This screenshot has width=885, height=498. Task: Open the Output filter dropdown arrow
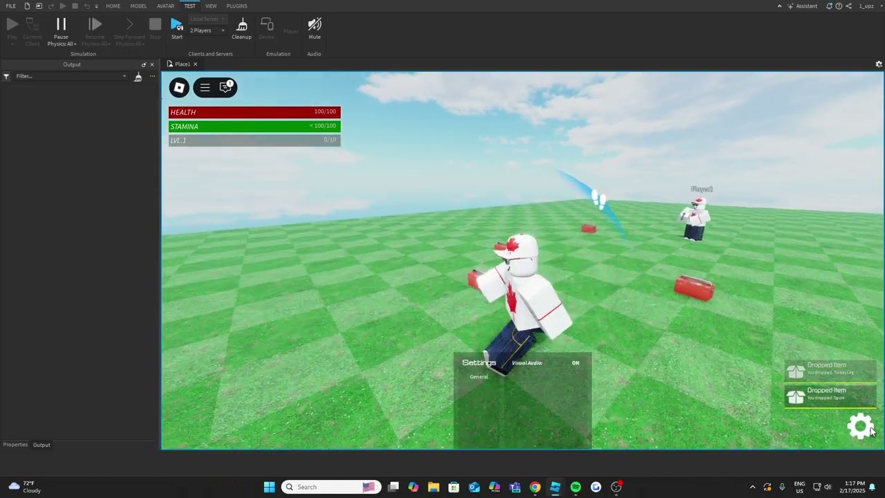point(124,76)
